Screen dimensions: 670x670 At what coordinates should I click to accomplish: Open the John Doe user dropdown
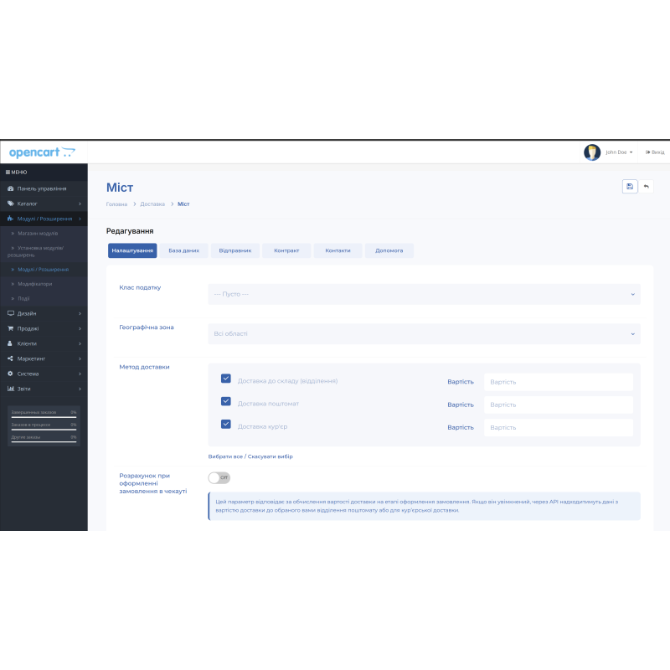click(619, 152)
